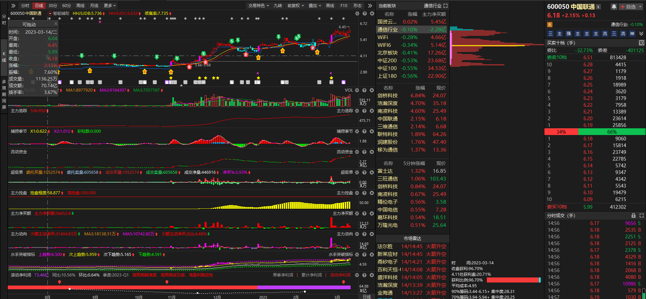Toggle the 九转 indicator
646x299 pixels.
pos(278,6)
